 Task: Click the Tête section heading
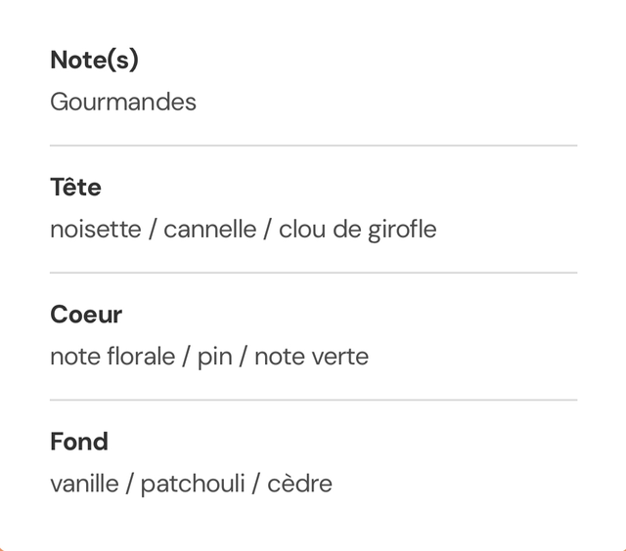coord(75,187)
